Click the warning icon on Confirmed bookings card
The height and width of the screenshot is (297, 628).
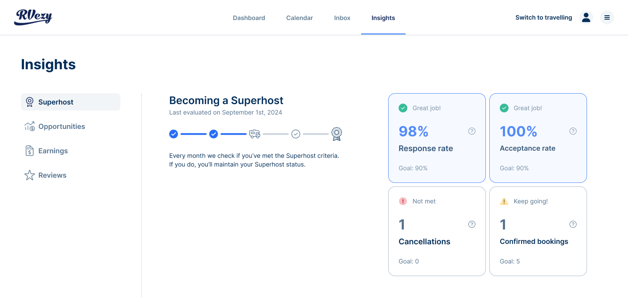pos(504,201)
